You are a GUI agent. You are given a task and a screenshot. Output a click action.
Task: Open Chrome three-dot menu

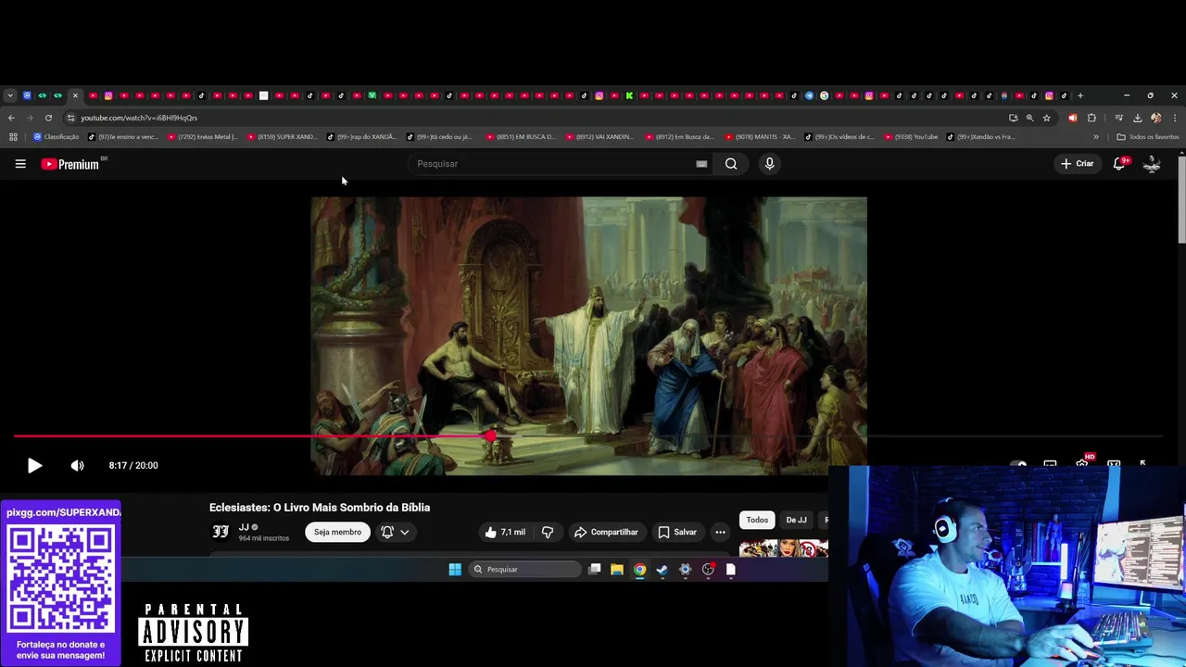tap(1175, 118)
